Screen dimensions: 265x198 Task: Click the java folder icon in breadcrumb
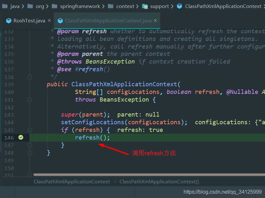4,6
